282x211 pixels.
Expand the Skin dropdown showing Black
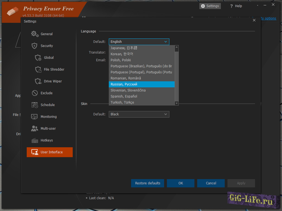139,114
